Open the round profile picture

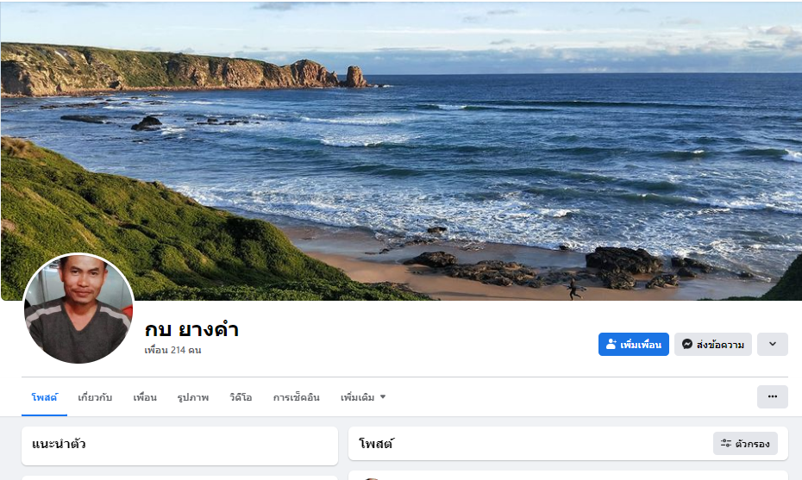[78, 309]
